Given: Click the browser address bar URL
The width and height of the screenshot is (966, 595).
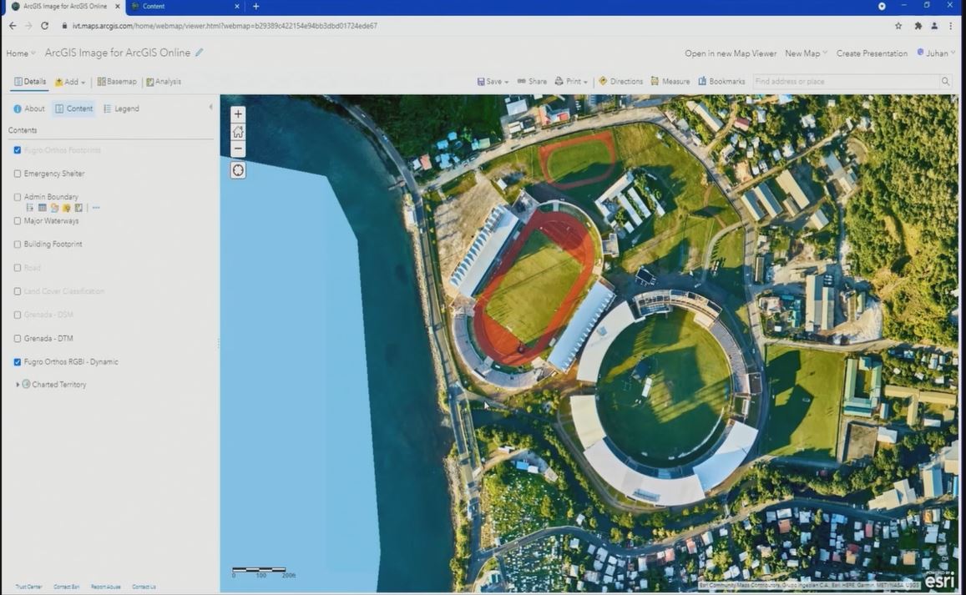Looking at the screenshot, I should point(225,26).
